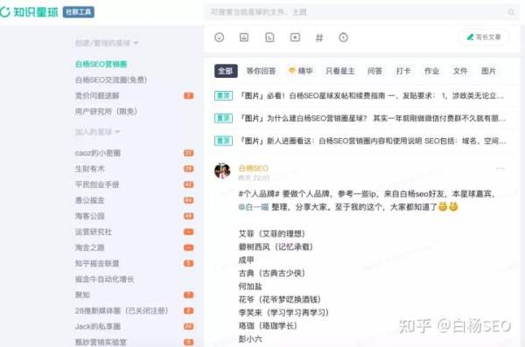525x347 pixels.
Task: Click the hashtag topic icon
Action: pyautogui.click(x=319, y=38)
